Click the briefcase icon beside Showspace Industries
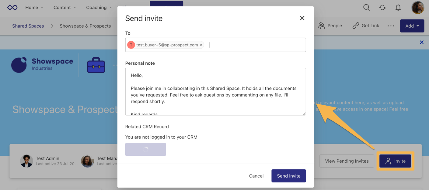Screen dimensions: 429x190 click(x=96, y=65)
